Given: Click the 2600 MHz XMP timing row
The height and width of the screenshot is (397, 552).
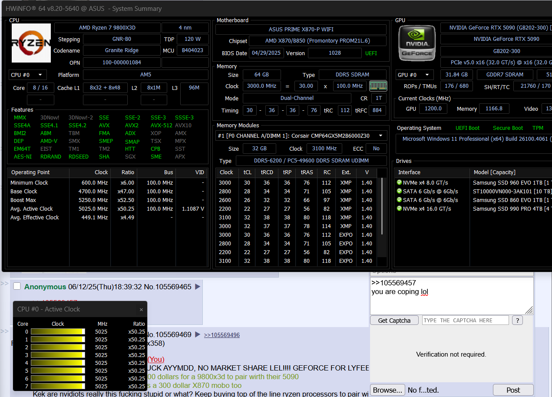Looking at the screenshot, I should tap(297, 200).
